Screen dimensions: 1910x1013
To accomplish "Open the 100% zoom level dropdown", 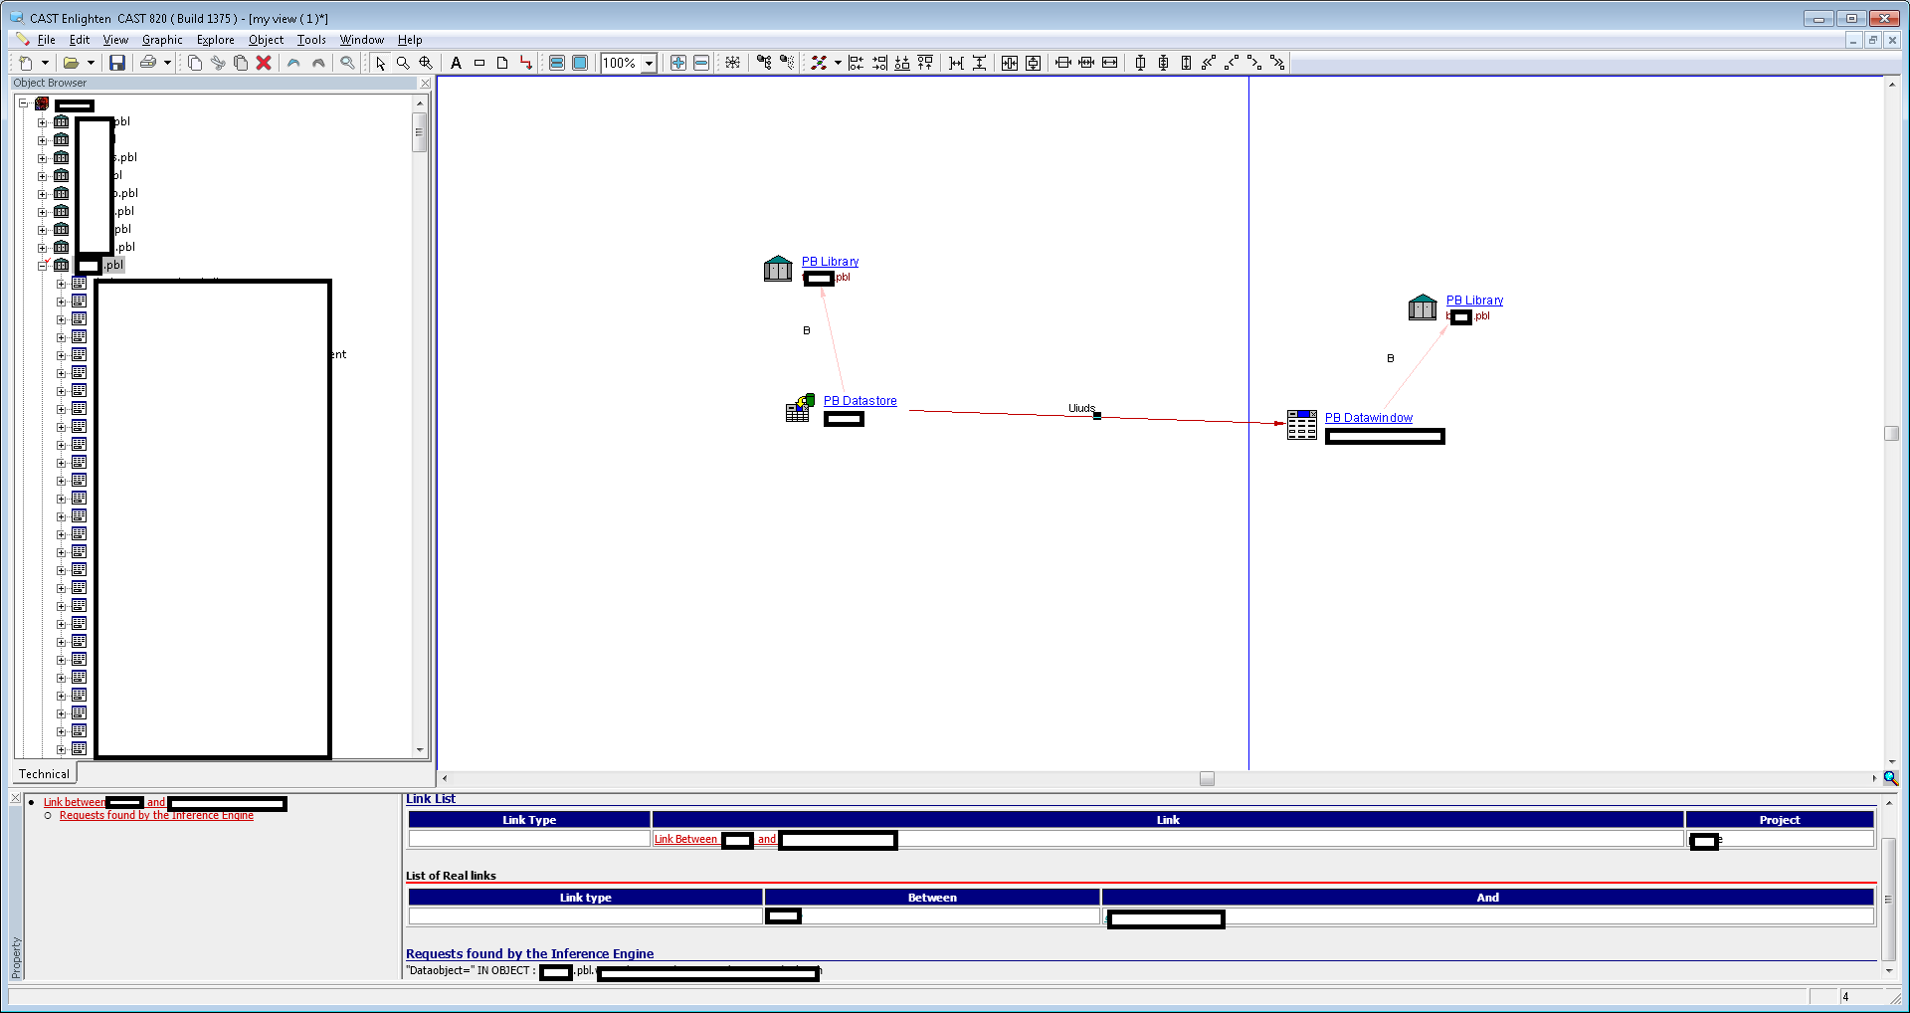I will 649,63.
